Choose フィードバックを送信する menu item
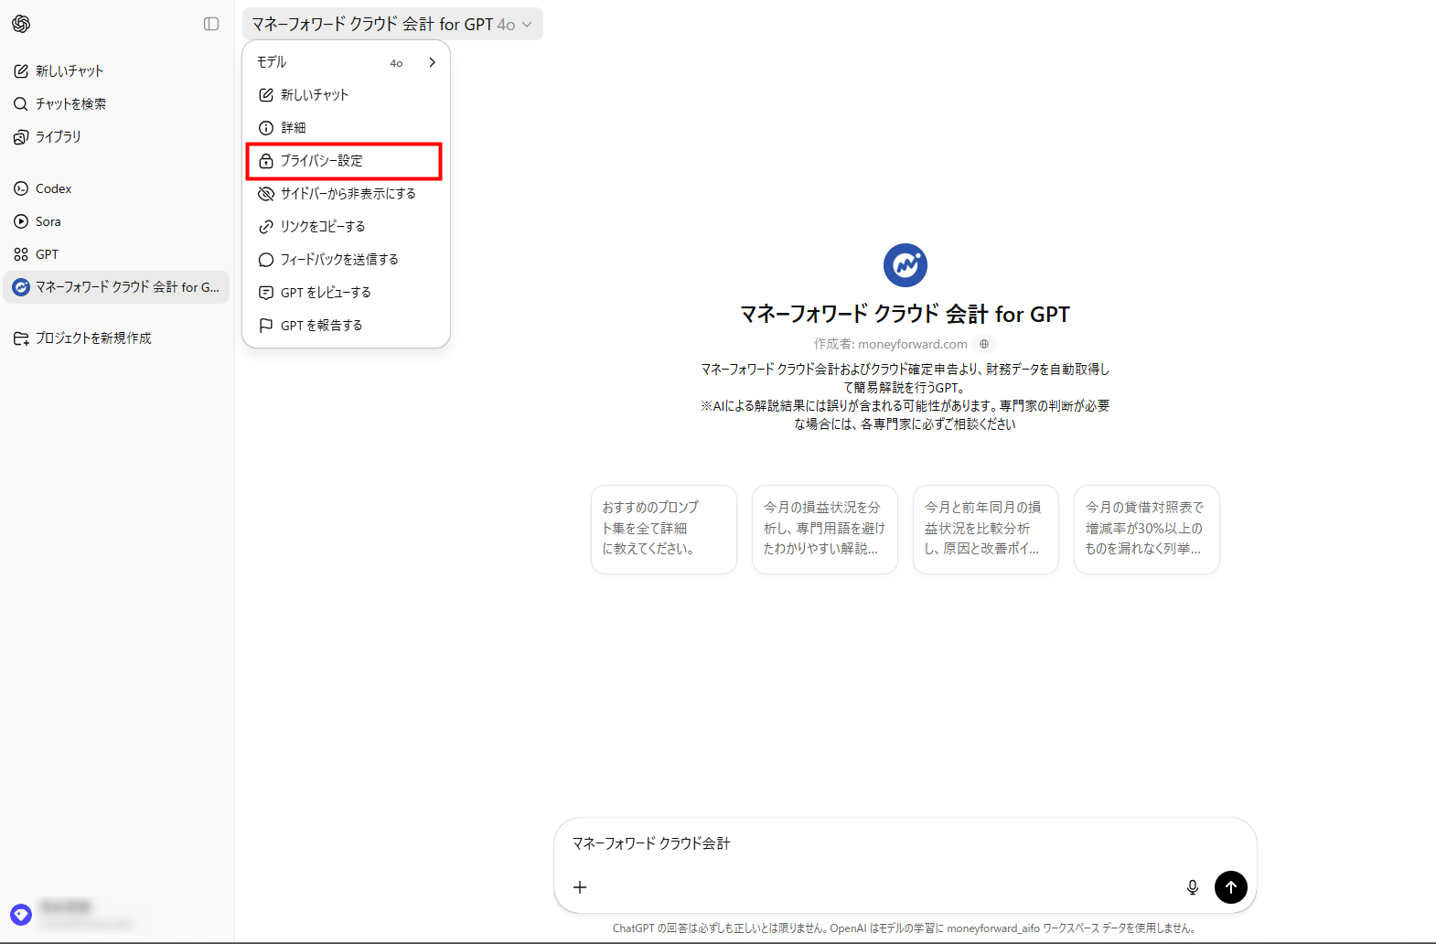The height and width of the screenshot is (944, 1436). coord(346,260)
